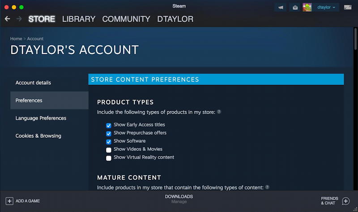Viewport: 358px width, 212px height.
Task: Click the Add a Game plus icon
Action: (x=9, y=201)
